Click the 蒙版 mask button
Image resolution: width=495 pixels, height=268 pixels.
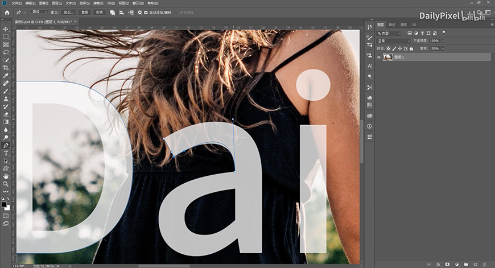pos(85,13)
